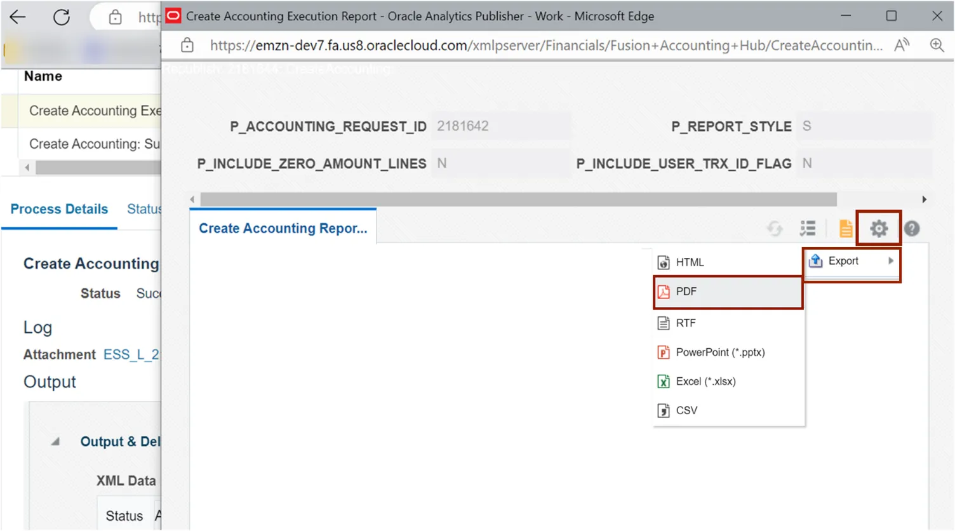Click the Output heading in the background window
This screenshot has width=955, height=531.
(50, 382)
